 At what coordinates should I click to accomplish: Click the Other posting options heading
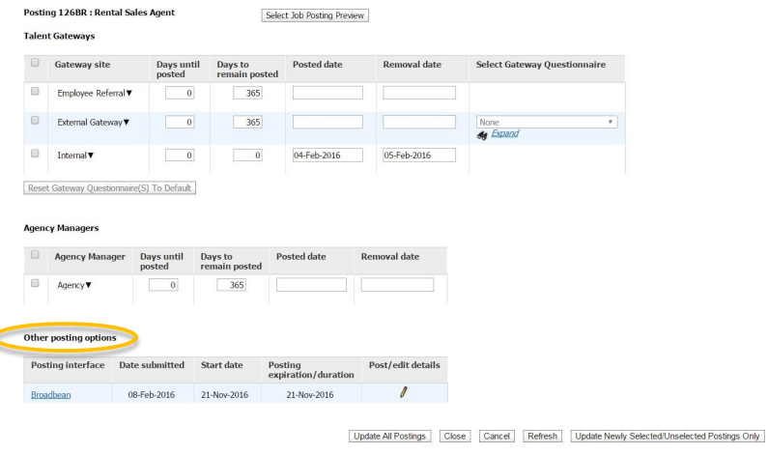click(71, 338)
